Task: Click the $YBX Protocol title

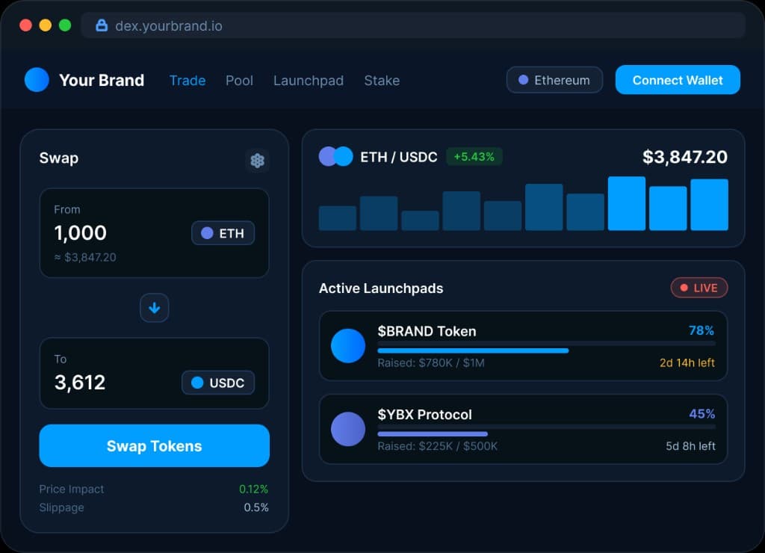Action: coord(424,415)
